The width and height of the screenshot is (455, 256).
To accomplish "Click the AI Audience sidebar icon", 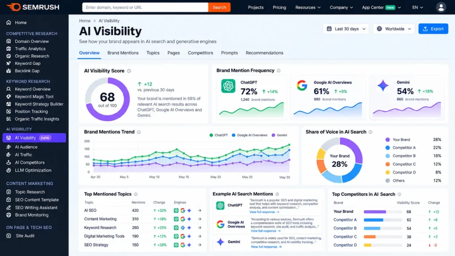I will 9,147.
